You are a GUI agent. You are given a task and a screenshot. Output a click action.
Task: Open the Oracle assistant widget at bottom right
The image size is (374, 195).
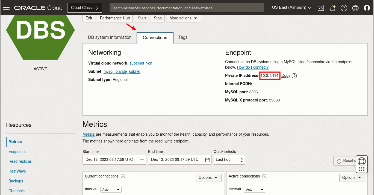click(361, 161)
